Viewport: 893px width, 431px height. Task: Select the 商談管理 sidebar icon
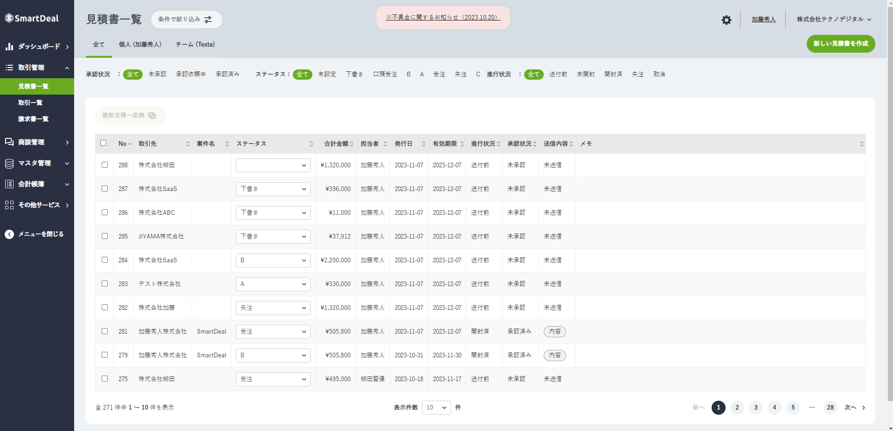coord(9,142)
